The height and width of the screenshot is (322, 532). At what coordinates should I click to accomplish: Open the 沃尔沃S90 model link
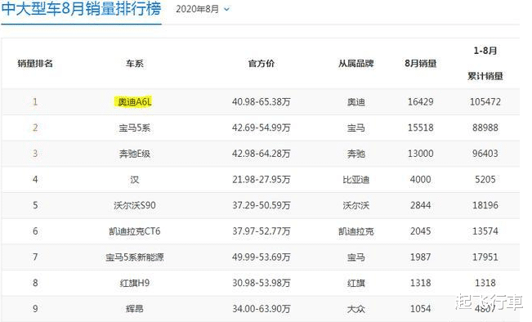tap(135, 205)
